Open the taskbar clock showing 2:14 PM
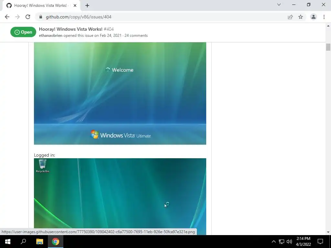Image resolution: width=331 pixels, height=248 pixels. (x=303, y=242)
